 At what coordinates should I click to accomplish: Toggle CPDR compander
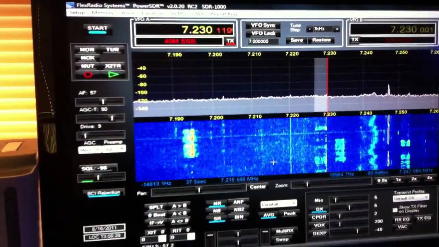[x=319, y=217]
